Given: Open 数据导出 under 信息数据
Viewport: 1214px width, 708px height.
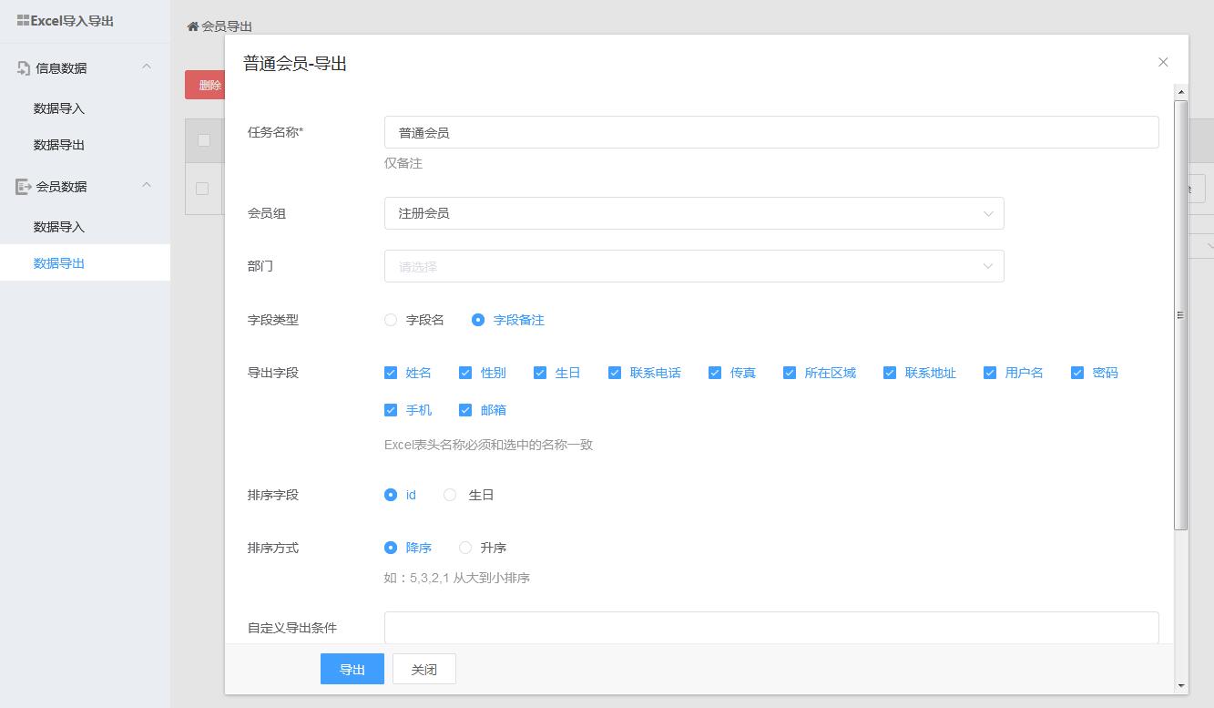Looking at the screenshot, I should click(x=59, y=145).
